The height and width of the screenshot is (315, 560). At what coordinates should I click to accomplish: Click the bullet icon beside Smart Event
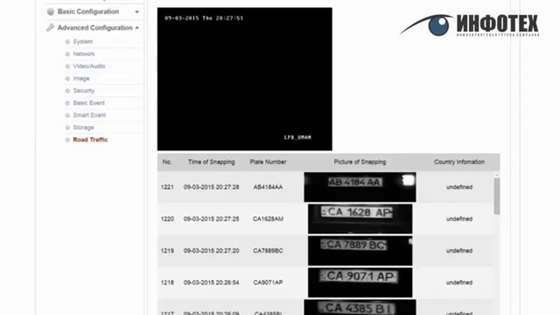click(x=67, y=115)
